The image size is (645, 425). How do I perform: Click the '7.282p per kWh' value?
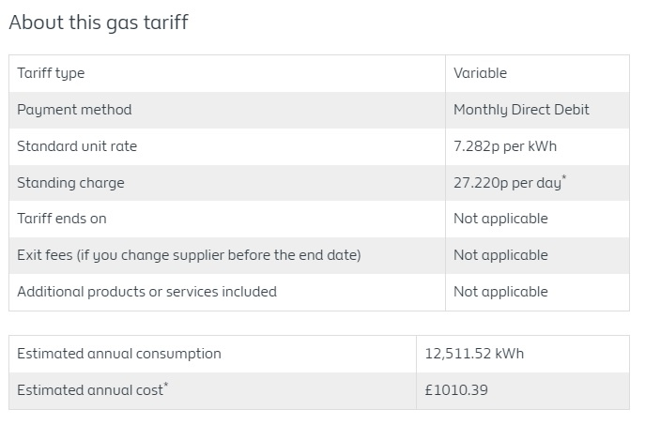click(505, 146)
